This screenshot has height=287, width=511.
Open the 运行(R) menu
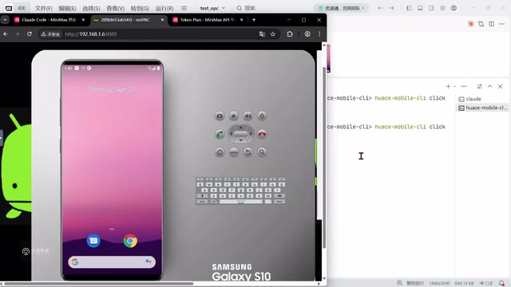click(164, 8)
